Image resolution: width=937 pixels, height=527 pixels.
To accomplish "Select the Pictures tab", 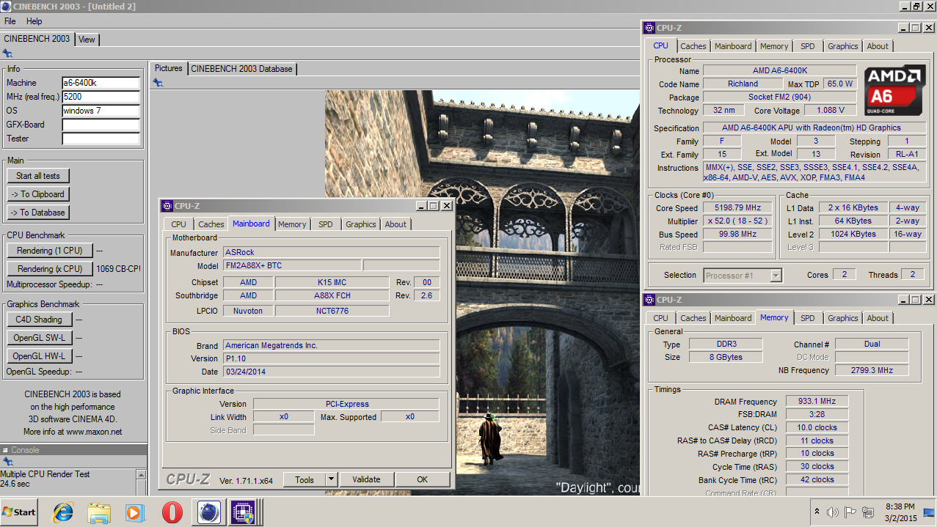I will coord(168,68).
